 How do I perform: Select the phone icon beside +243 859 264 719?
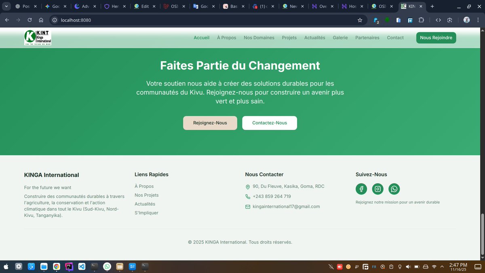click(247, 197)
